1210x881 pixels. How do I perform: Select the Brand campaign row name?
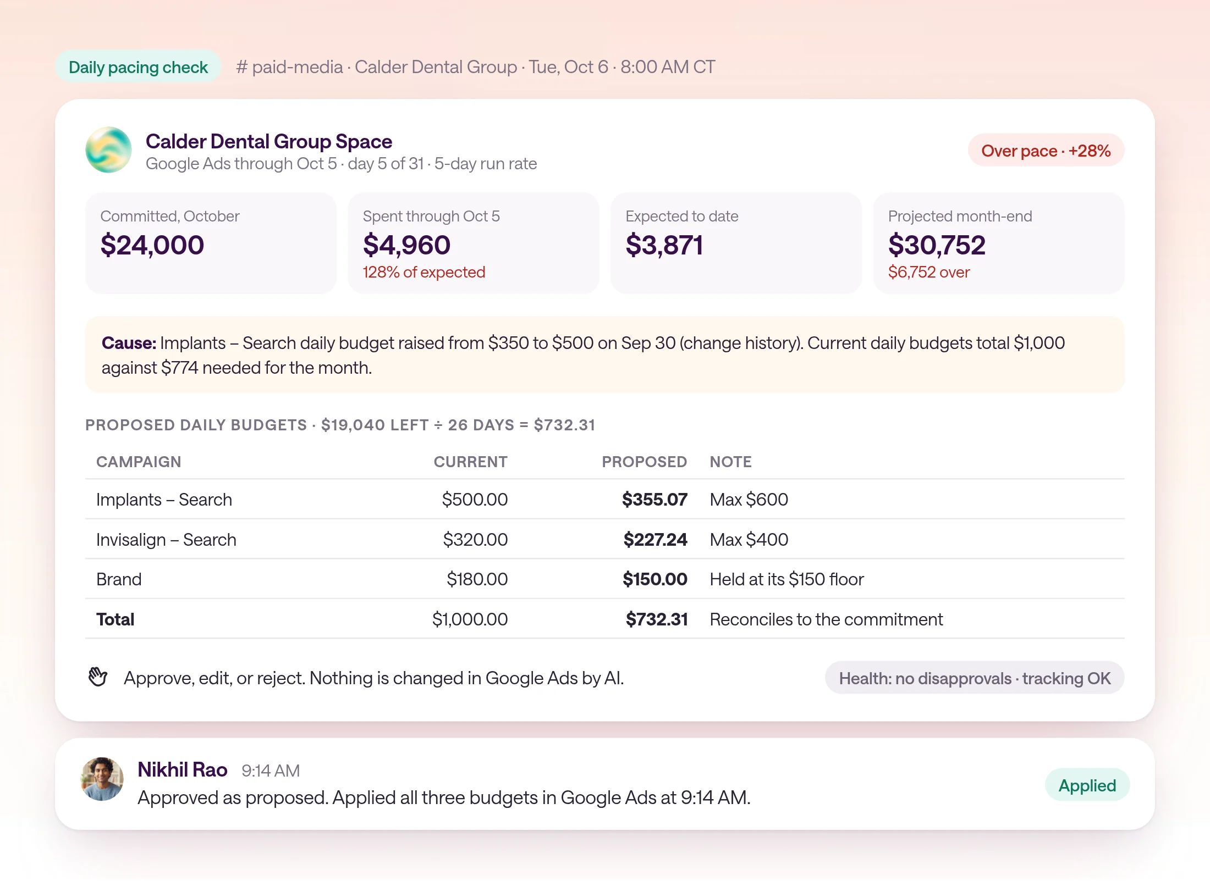click(119, 579)
